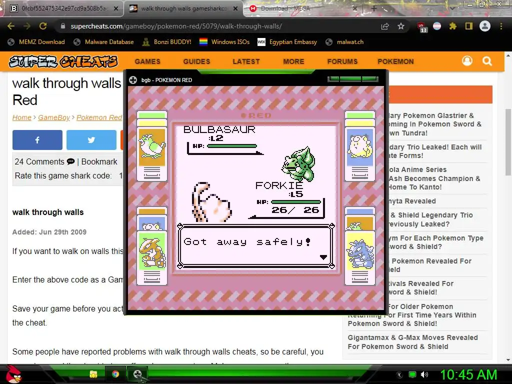This screenshot has width=512, height=384.
Task: Close the 0fcbf552475342e97 tab
Action: pos(116,9)
